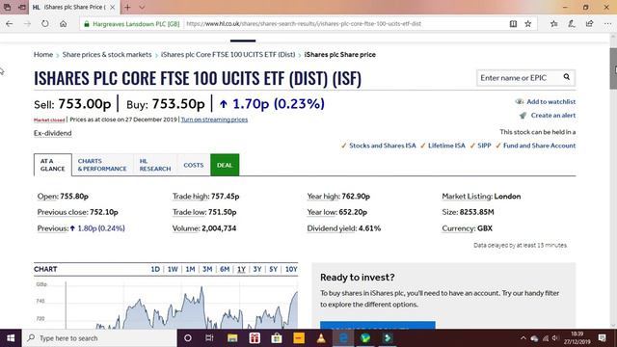Viewport: 617px width, 347px height.
Task: Set chart range to 1W
Action: coord(173,269)
